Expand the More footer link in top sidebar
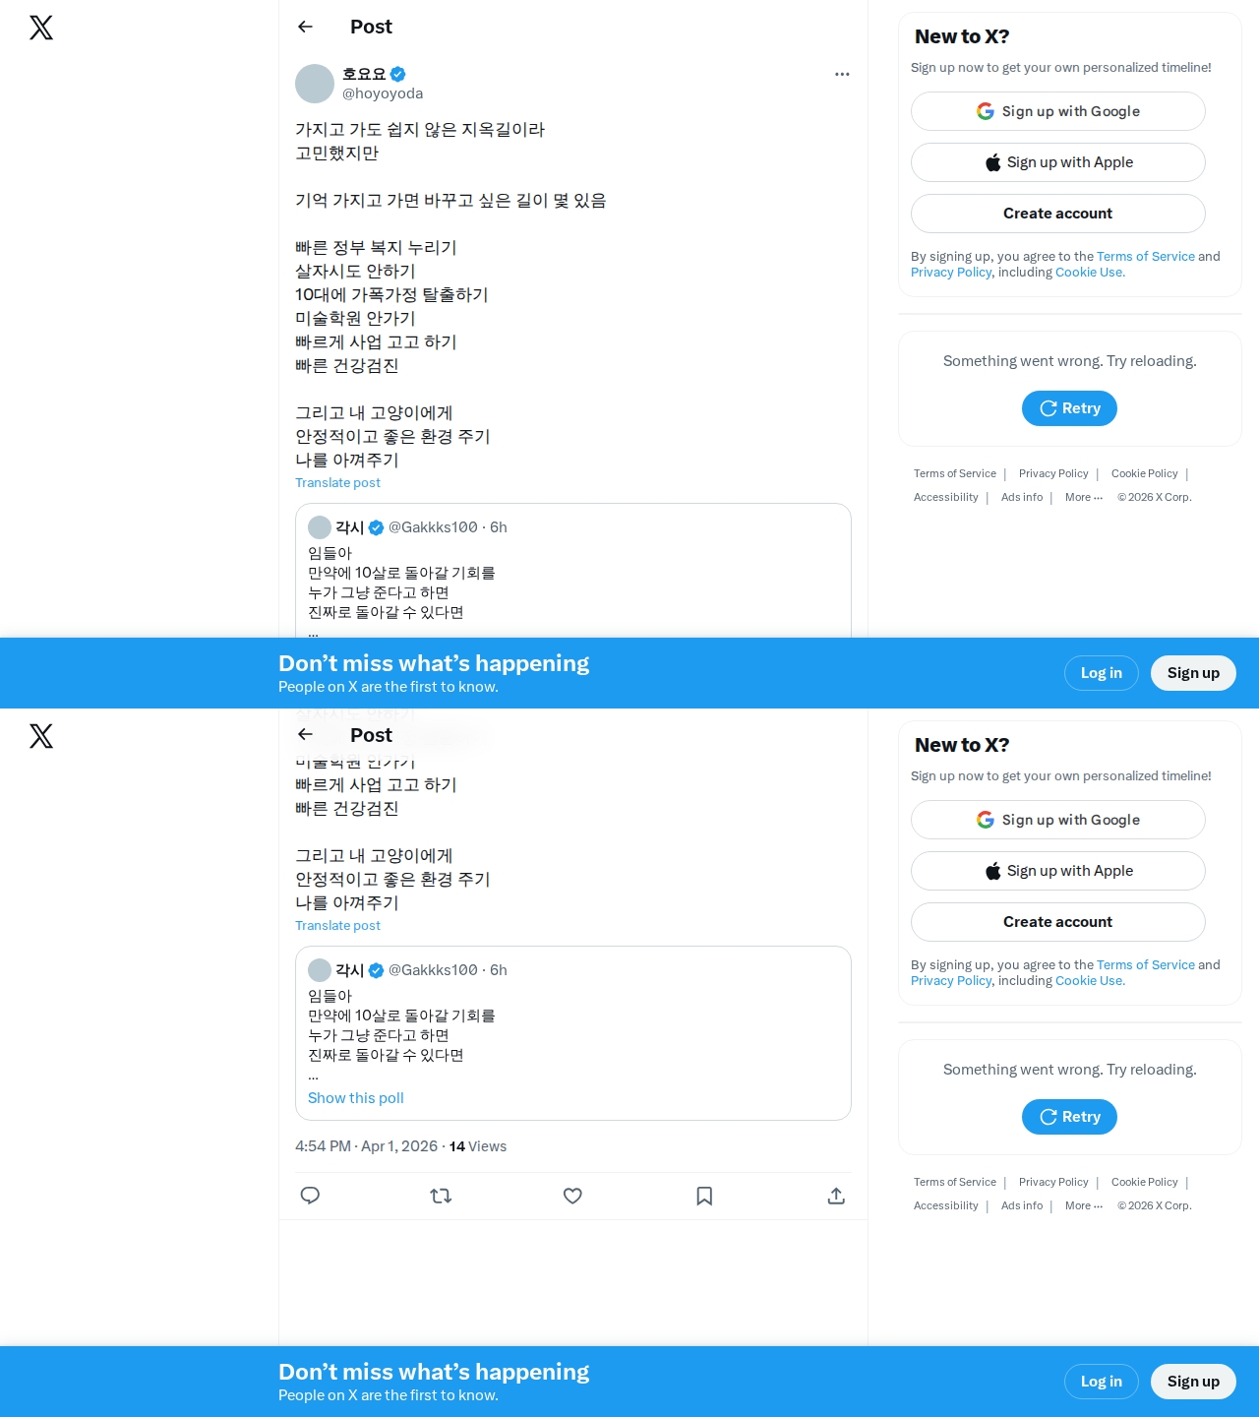Screen dimensions: 1259x1417 coord(1084,497)
